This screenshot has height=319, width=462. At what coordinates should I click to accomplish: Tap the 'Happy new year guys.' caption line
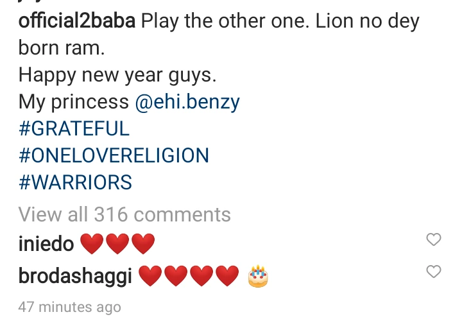tap(117, 75)
